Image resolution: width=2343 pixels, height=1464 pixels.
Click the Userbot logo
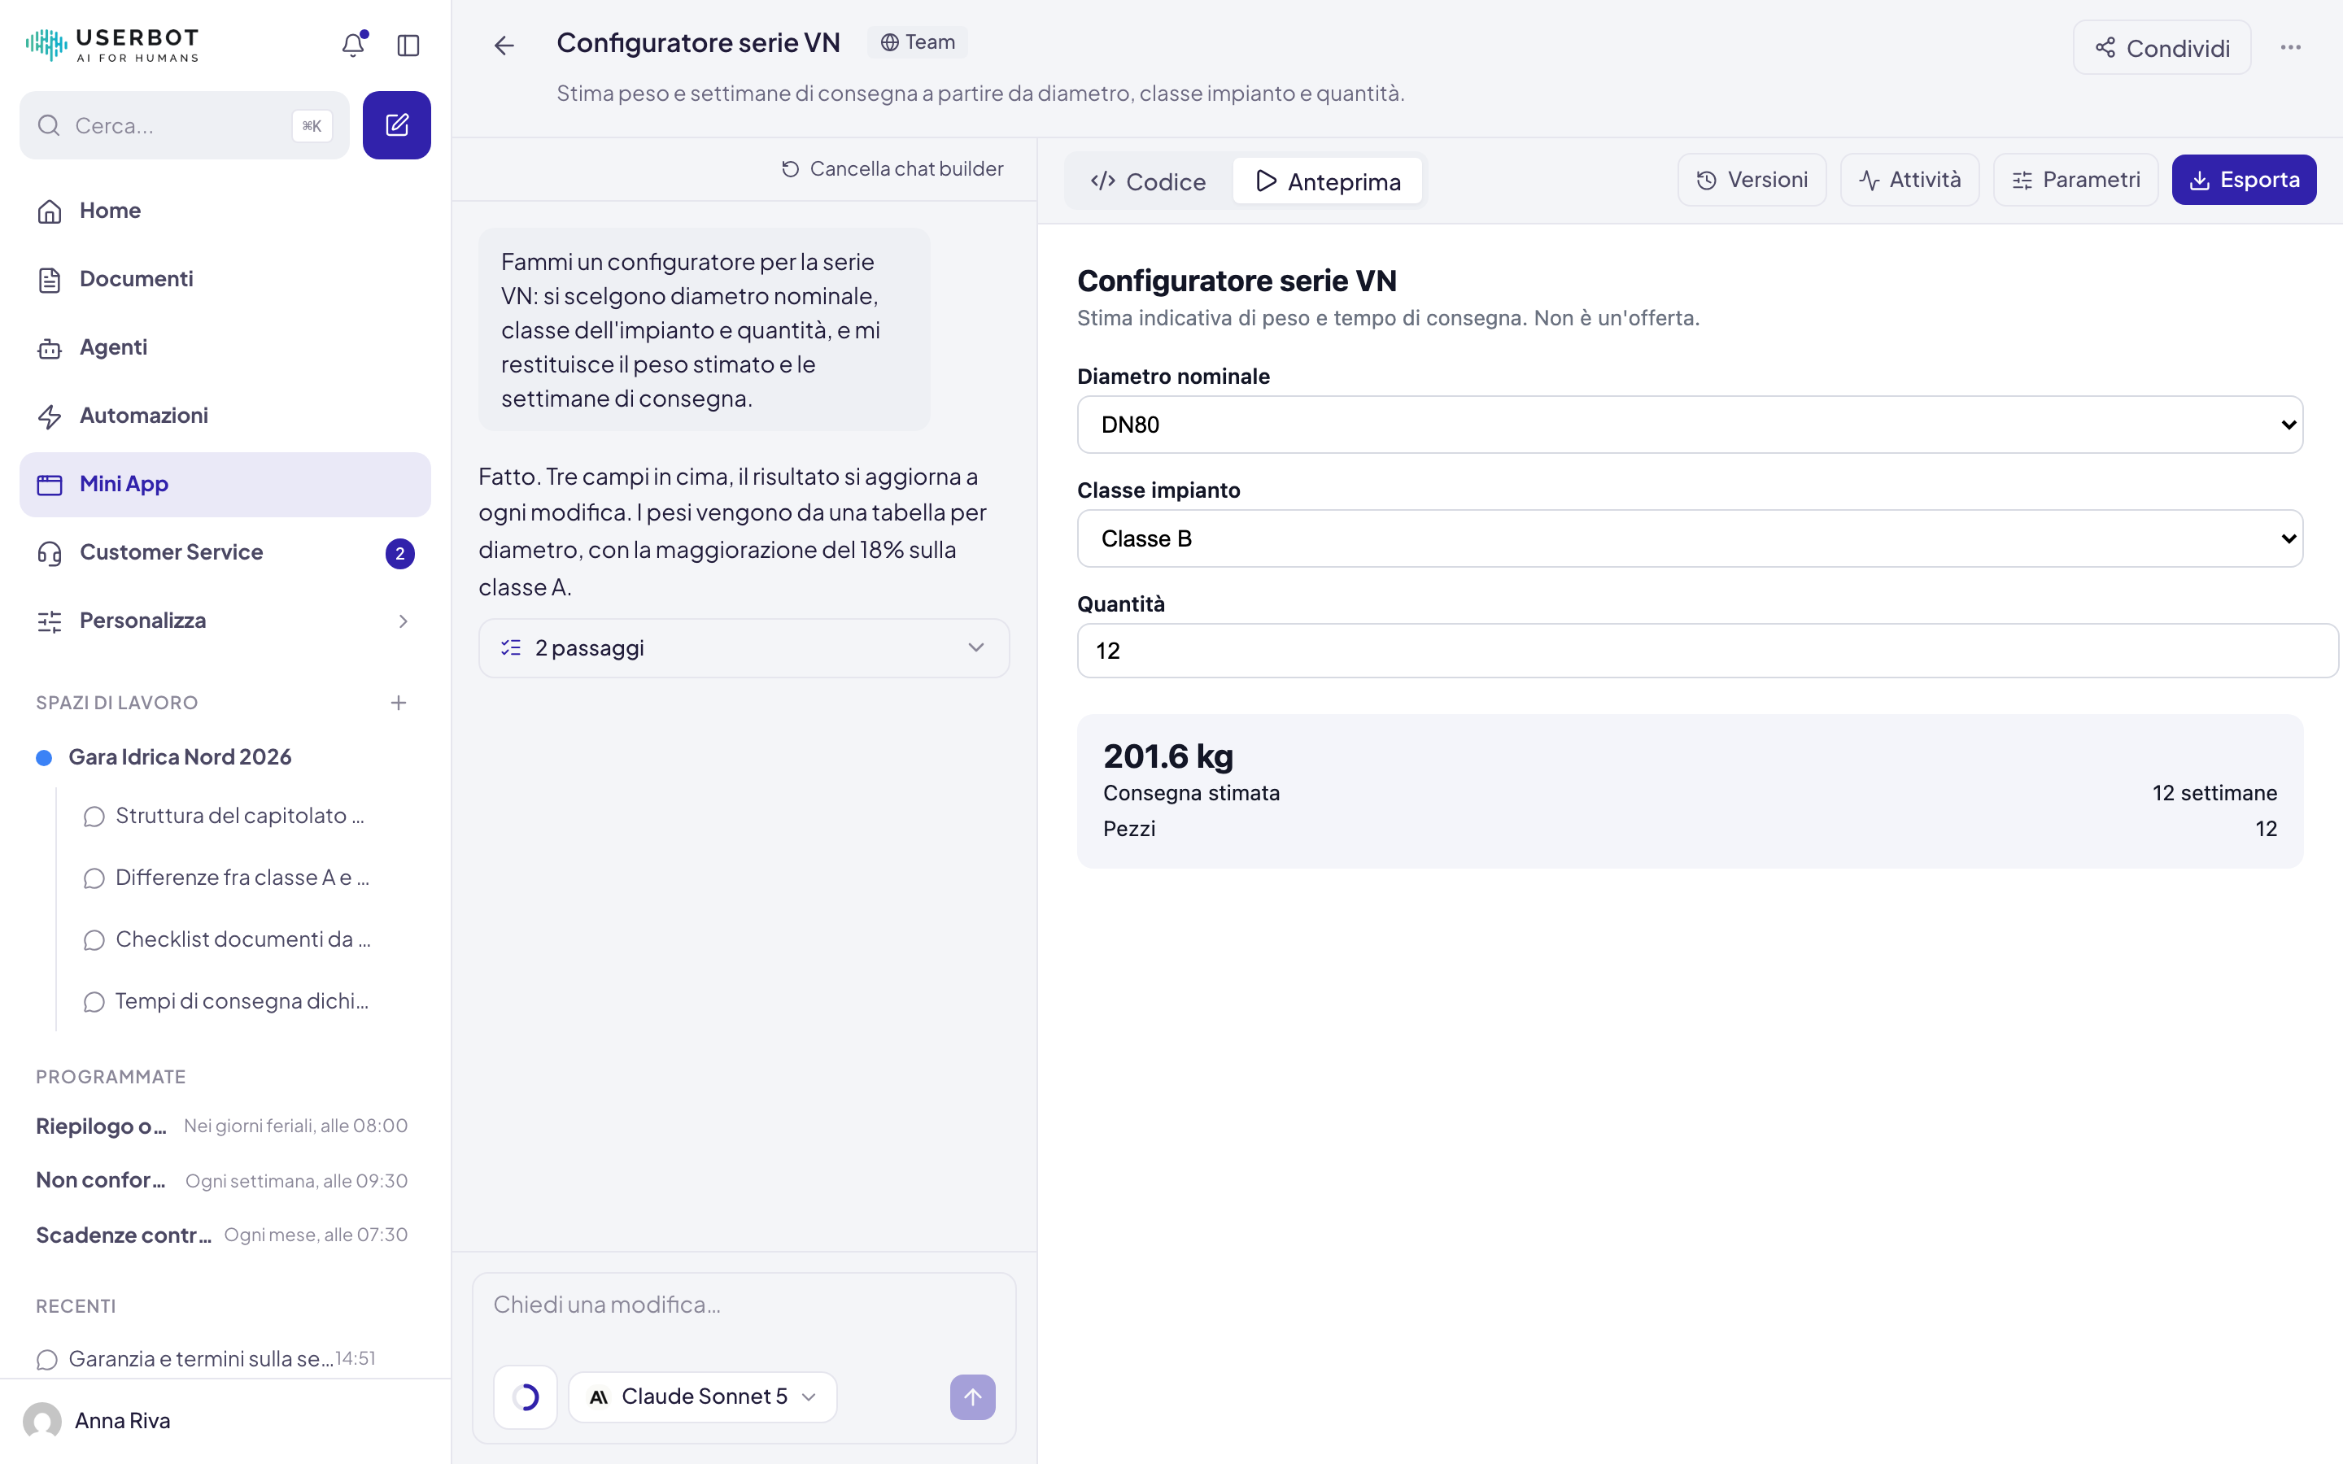pos(112,45)
